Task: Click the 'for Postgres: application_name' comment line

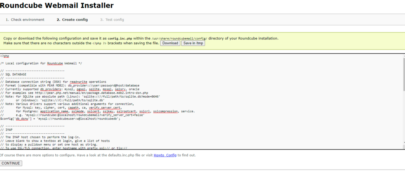Action: (x=97, y=112)
